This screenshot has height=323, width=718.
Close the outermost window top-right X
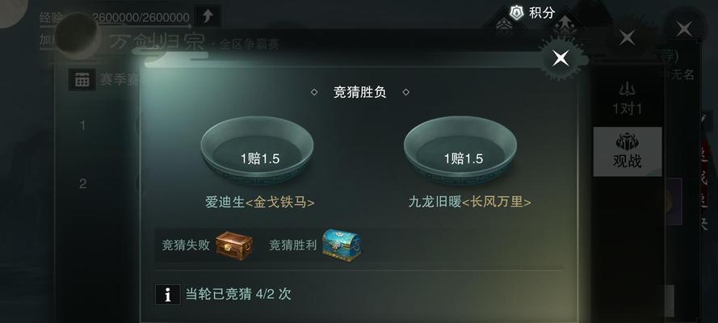pos(684,29)
